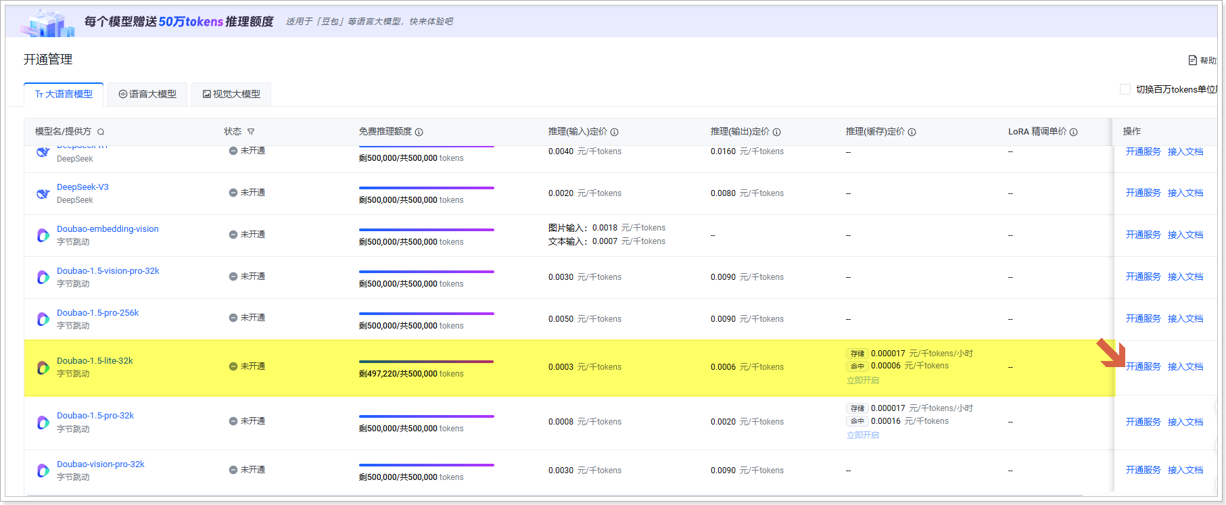
Task: Open 接入文档 for Doubao-embedding-vision
Action: coord(1185,235)
